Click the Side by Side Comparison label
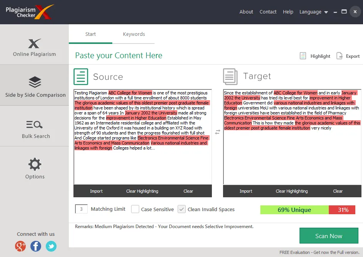363x257 pixels. 35,95
